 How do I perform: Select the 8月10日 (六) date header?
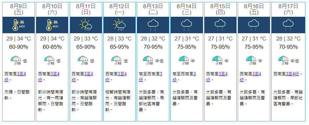point(52,9)
